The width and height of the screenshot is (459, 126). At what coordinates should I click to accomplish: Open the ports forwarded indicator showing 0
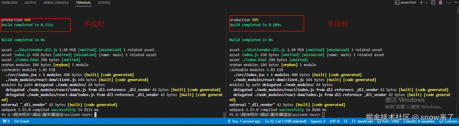click(x=6, y=121)
